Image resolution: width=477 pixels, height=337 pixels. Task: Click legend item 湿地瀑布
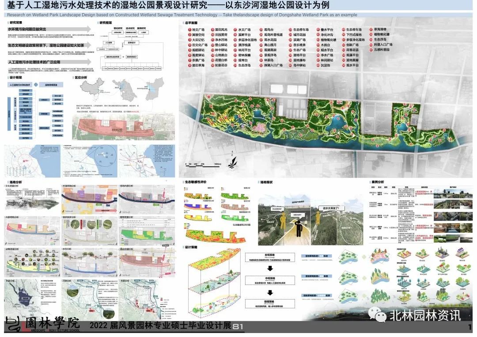[x=297, y=60]
